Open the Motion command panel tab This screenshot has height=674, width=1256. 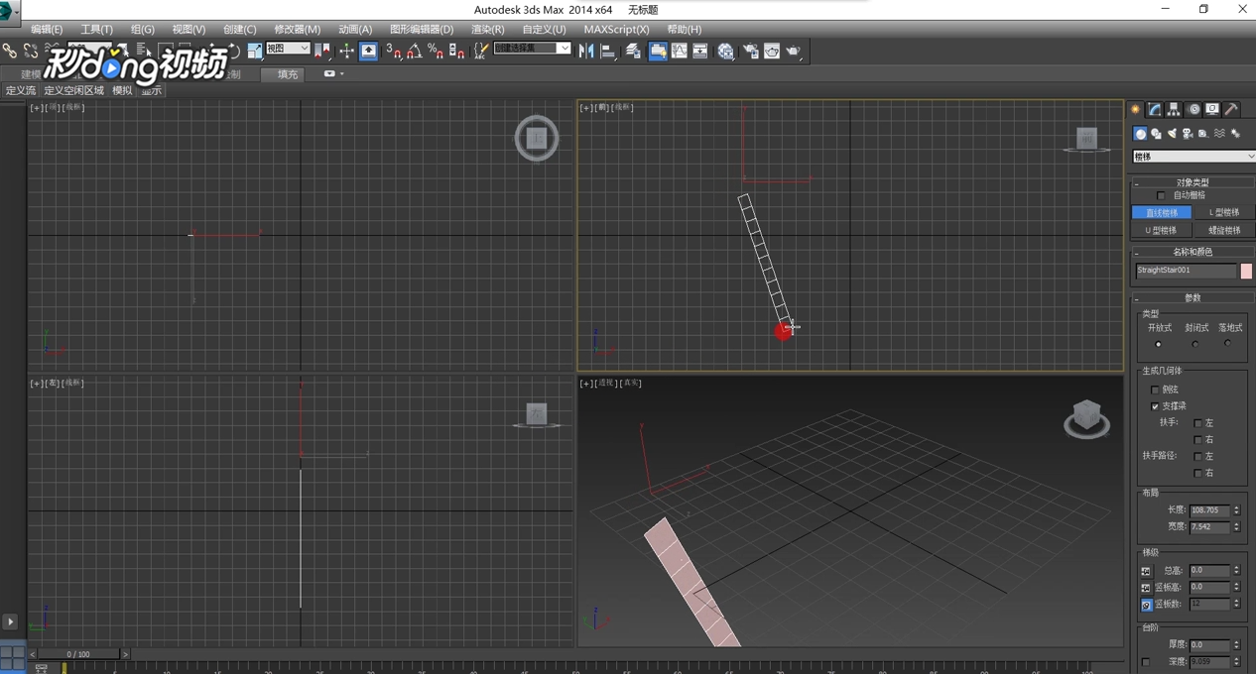tap(1194, 109)
